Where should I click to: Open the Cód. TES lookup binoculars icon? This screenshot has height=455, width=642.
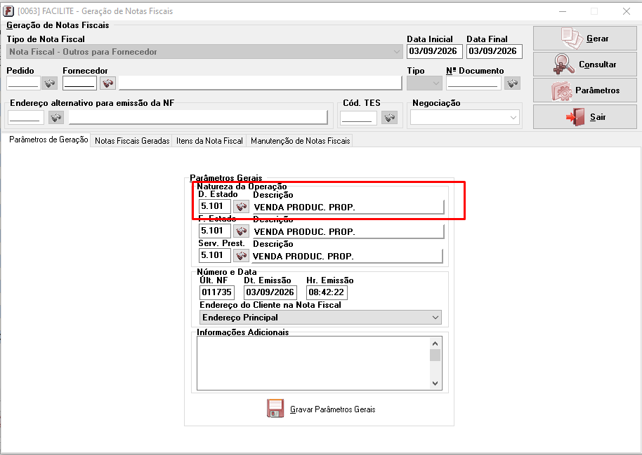[389, 118]
